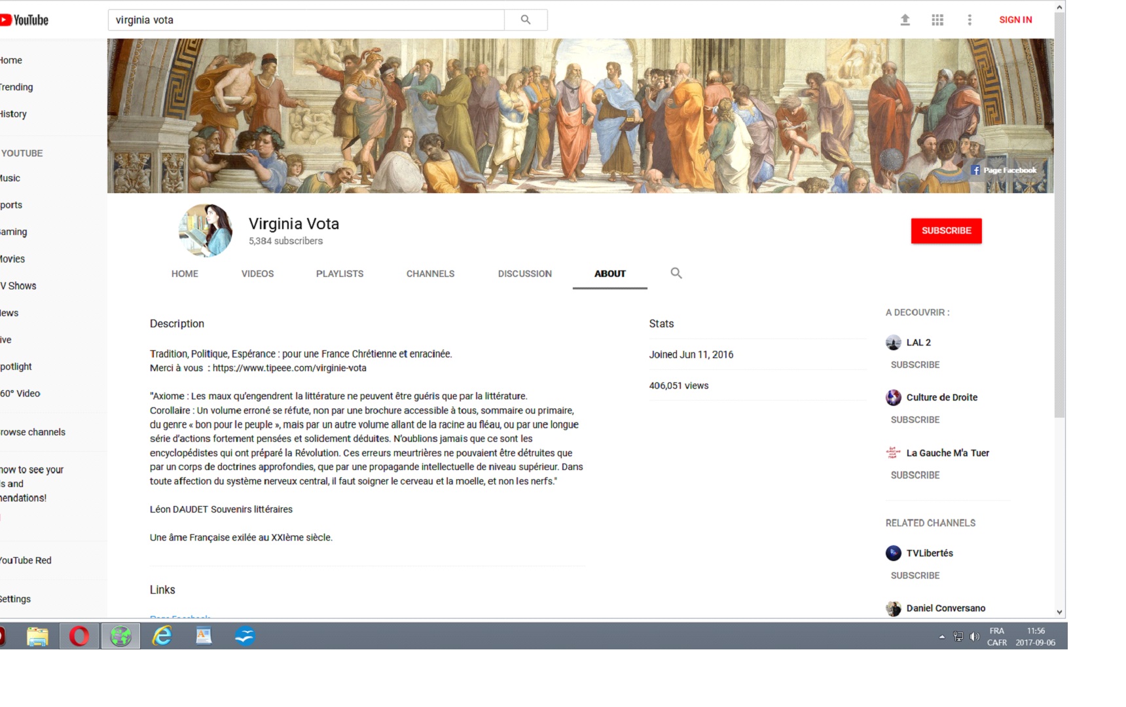Go to Trending in the sidebar
Image resolution: width=1126 pixels, height=707 pixels.
(16, 87)
